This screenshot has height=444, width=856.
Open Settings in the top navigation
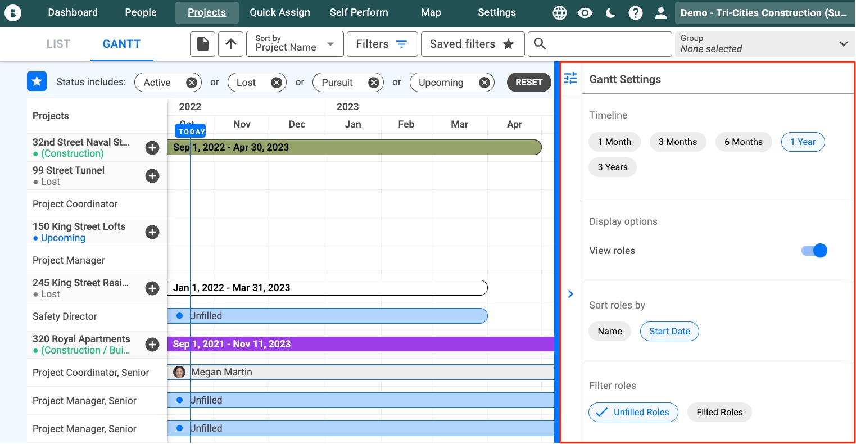[x=497, y=12]
